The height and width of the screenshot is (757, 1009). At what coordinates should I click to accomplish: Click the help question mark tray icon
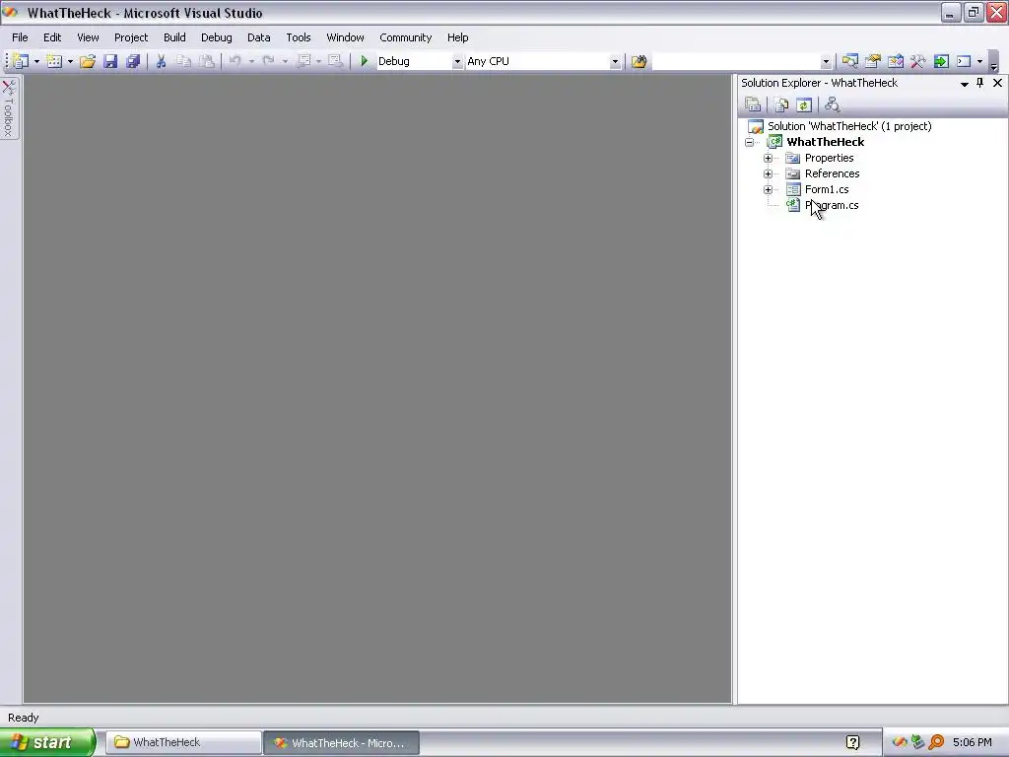point(852,743)
